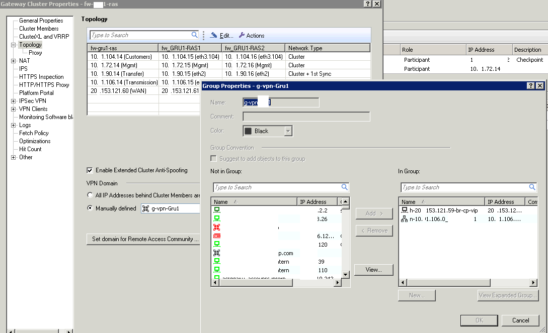
Task: Select host icon of h-20 153.121.59-br-cp-vip
Action: (405, 210)
